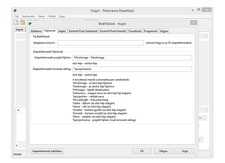The image size is (225, 163).
Task: Open the Nézet menu
Action: (x=41, y=16)
